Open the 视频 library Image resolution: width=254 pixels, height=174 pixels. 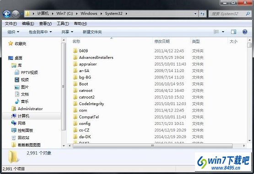tap(22, 80)
